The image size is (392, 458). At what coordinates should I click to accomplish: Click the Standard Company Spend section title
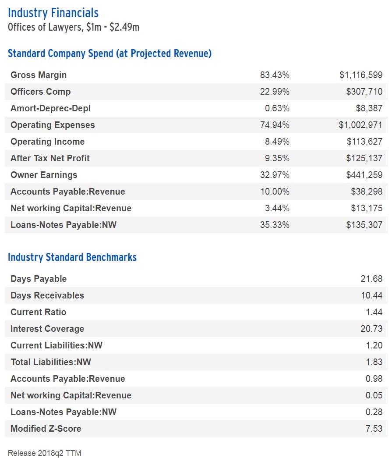click(x=109, y=53)
